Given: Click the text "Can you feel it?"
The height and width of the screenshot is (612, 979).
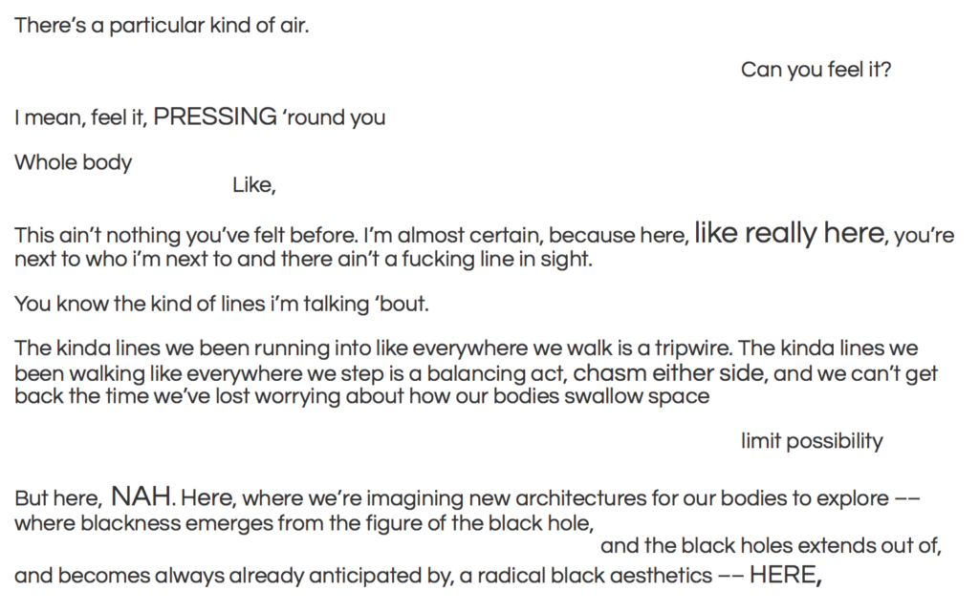Looking at the screenshot, I should coord(816,69).
